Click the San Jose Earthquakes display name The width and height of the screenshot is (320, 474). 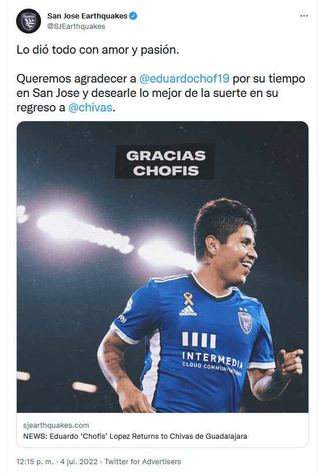[87, 16]
